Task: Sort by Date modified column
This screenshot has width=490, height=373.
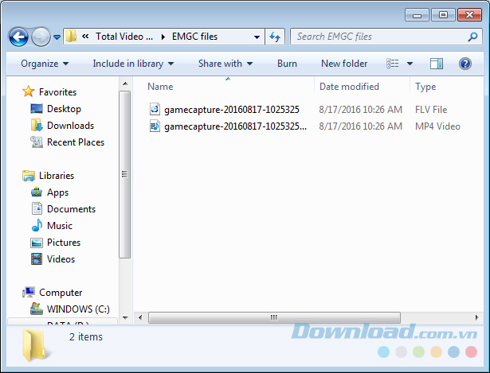Action: pos(349,87)
